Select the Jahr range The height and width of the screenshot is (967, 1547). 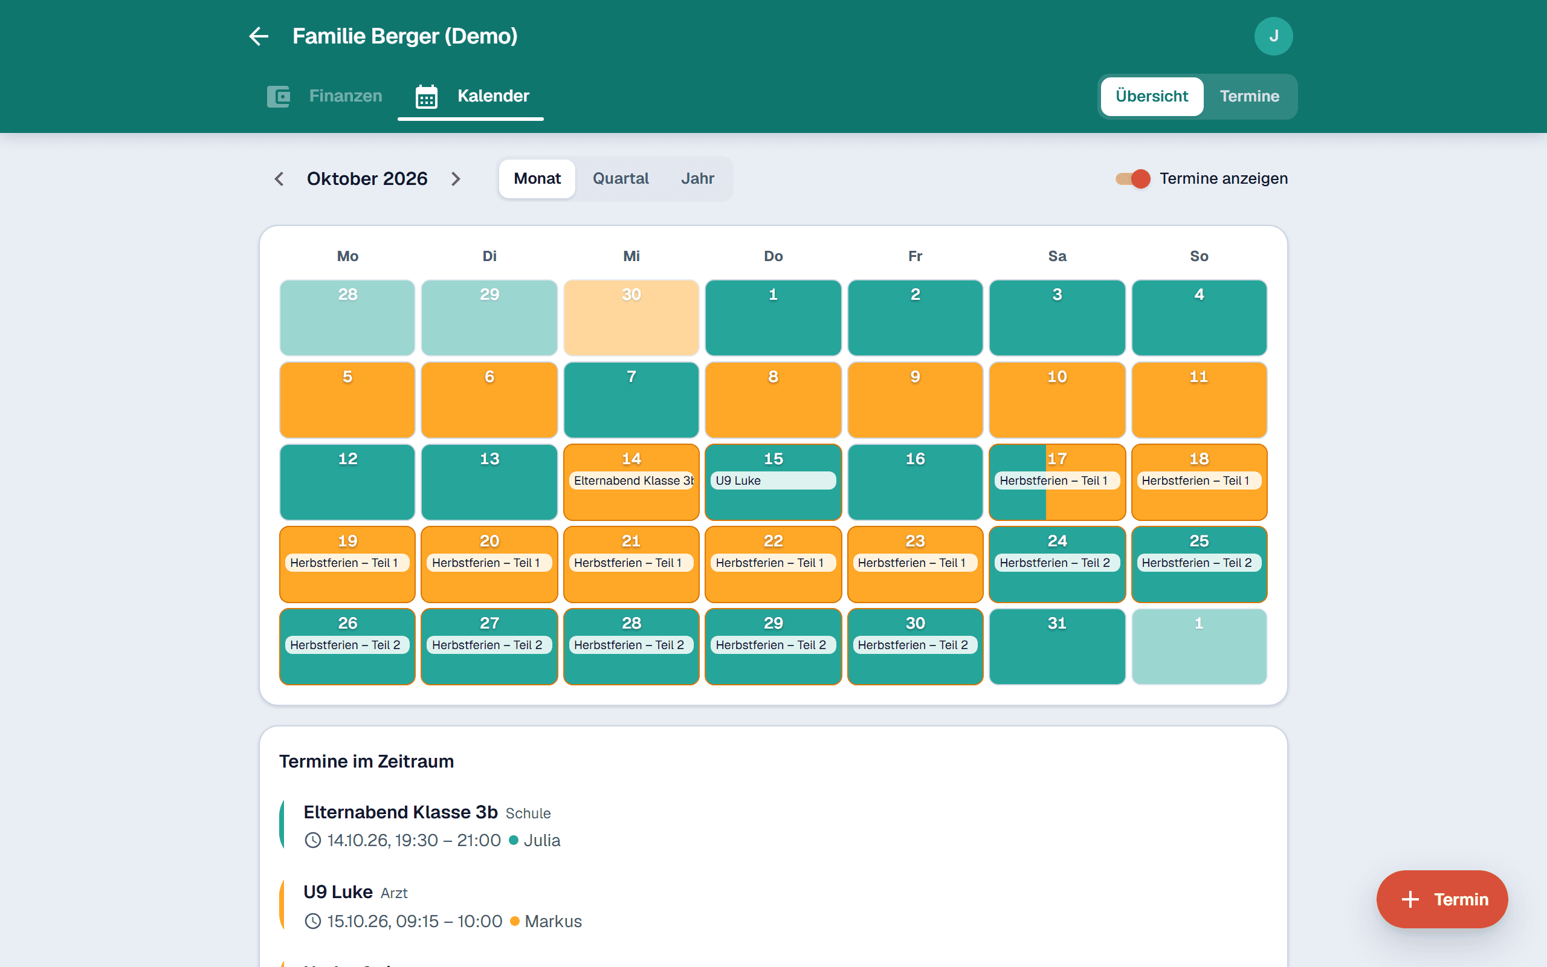coord(697,179)
